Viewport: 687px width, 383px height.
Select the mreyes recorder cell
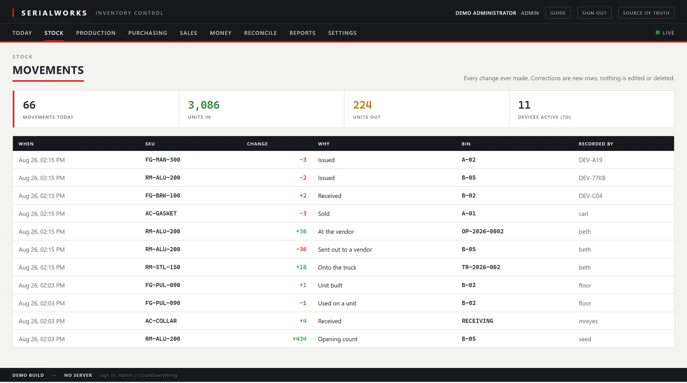(x=588, y=321)
